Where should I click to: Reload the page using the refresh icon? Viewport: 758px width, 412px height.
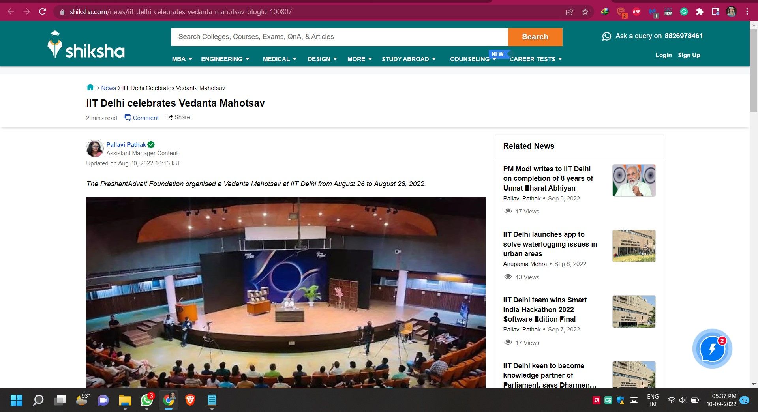43,12
